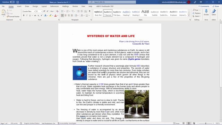Align text to the right
Image resolution: width=222 pixels, height=125 pixels.
pos(69,15)
